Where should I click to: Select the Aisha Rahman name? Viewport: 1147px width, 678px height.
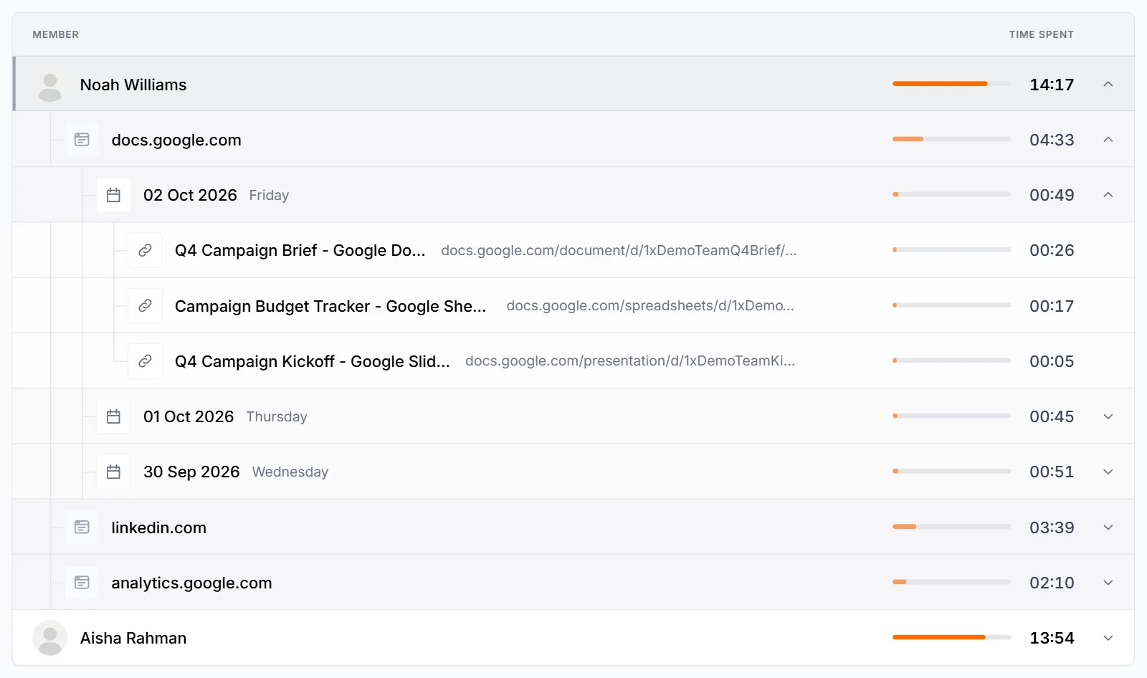133,638
